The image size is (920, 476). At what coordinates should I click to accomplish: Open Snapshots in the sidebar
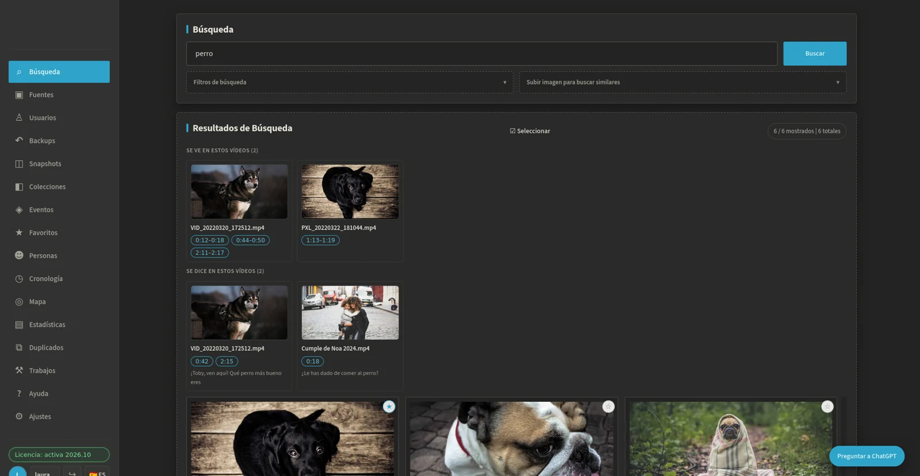(59, 164)
